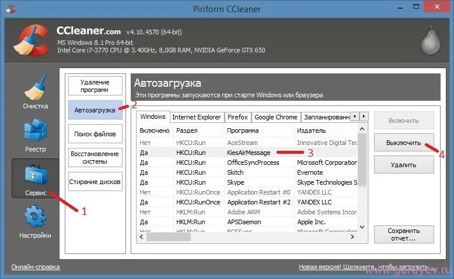
Task: Click the Новая версия download link
Action: click(x=367, y=267)
